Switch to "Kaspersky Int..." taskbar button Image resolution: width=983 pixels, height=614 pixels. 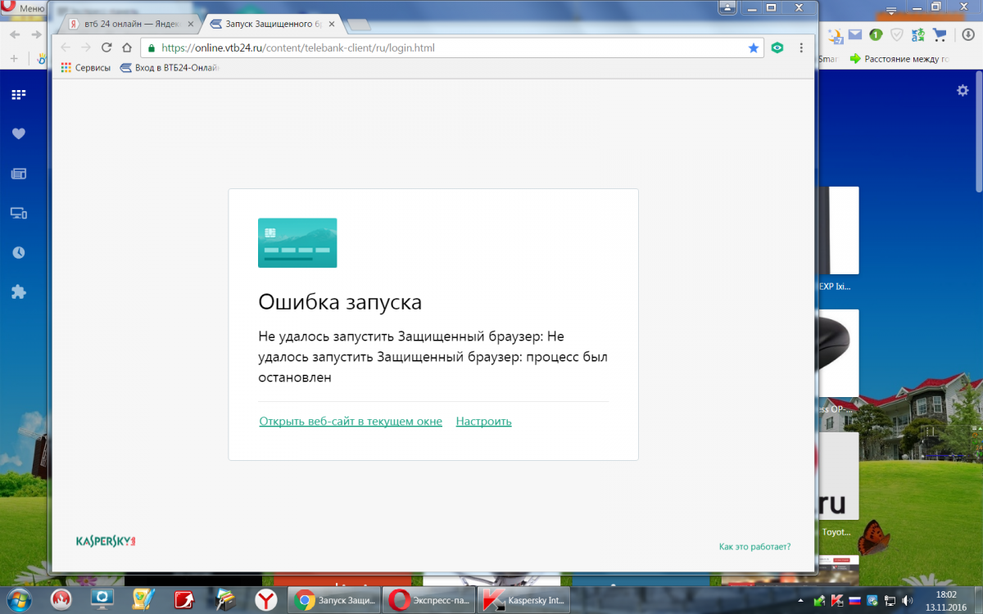(523, 600)
